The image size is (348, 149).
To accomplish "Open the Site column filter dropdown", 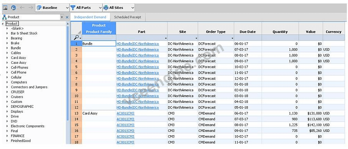I will click(x=196, y=38).
